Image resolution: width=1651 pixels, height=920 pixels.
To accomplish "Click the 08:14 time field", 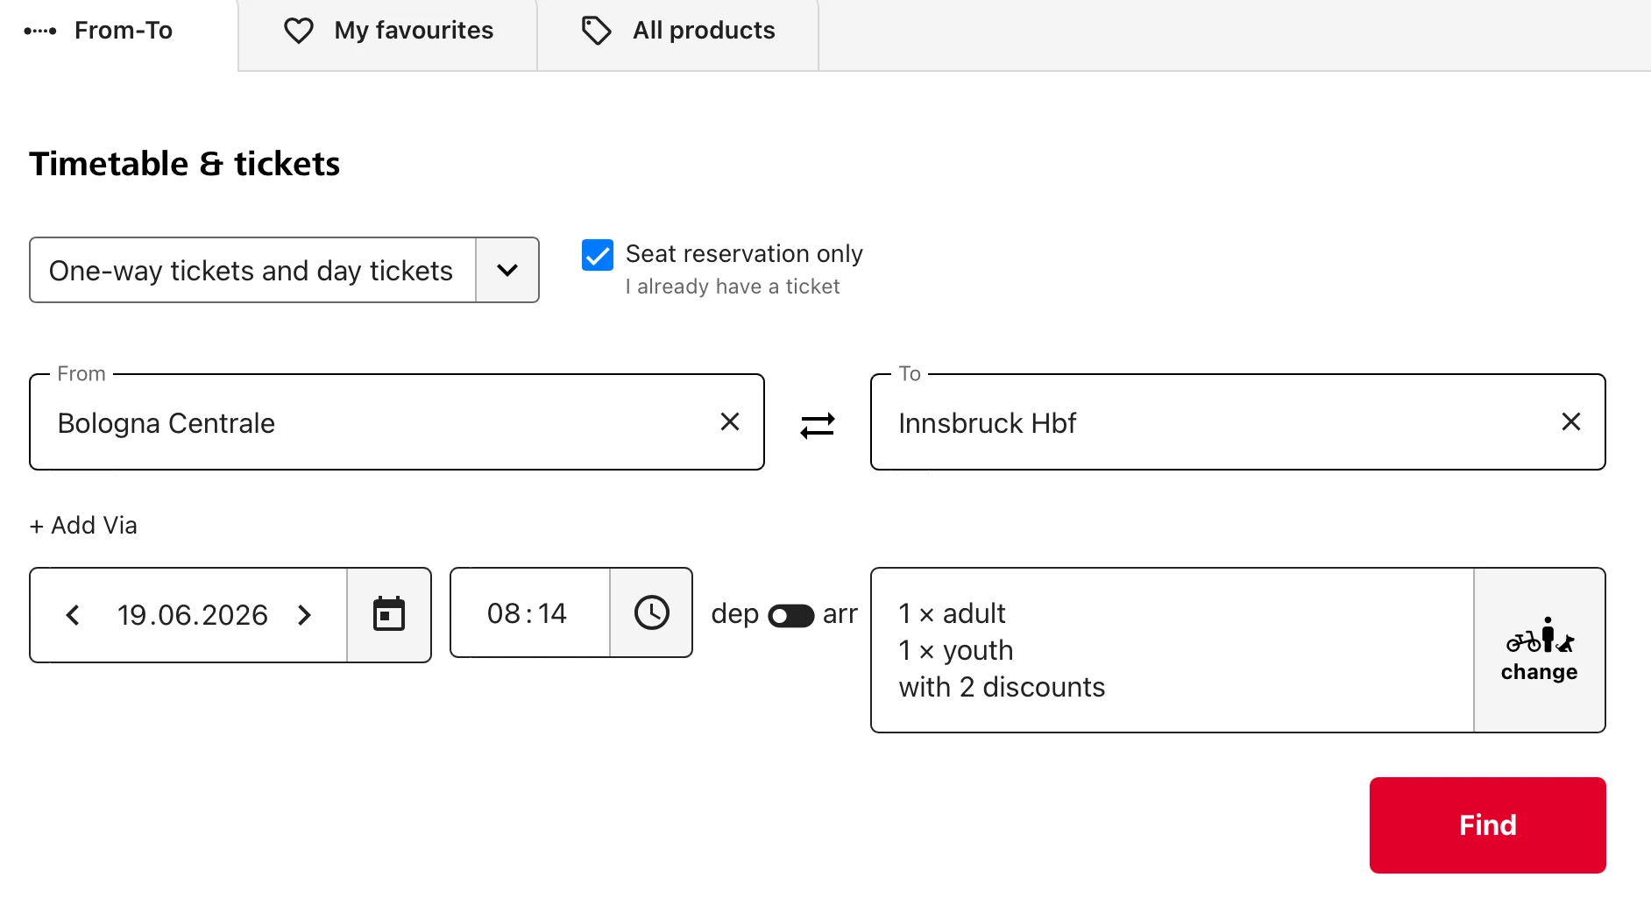I will pyautogui.click(x=528, y=613).
